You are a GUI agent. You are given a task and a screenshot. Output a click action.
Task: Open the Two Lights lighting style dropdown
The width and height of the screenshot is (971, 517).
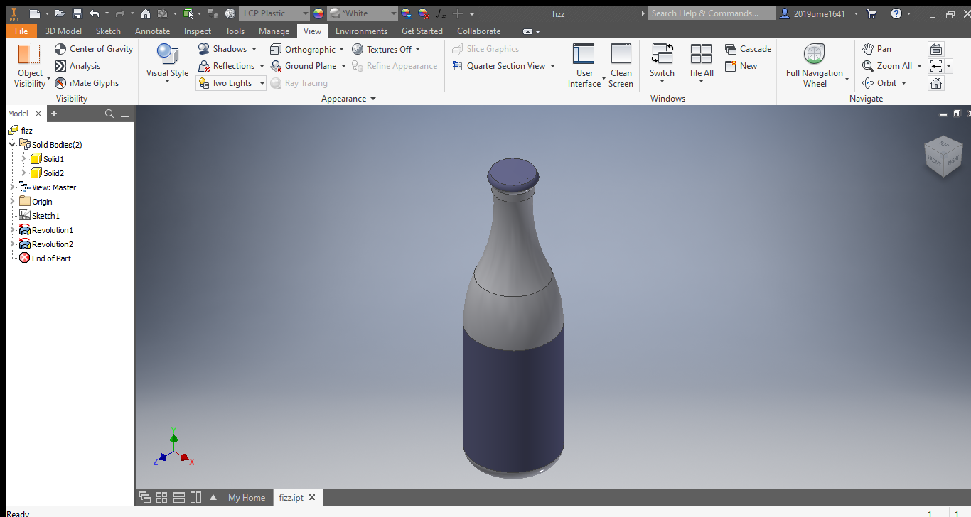pyautogui.click(x=262, y=83)
